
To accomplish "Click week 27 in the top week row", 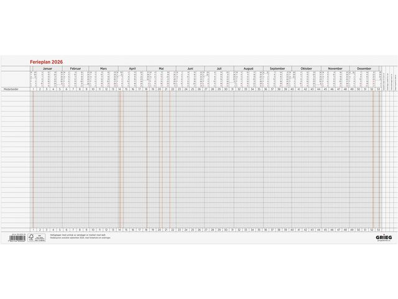I will point(206,89).
